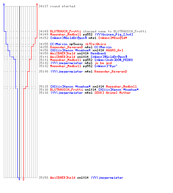Click [=Wan=]$GoldDr@gon$ at the 34:52 entry

68,38
